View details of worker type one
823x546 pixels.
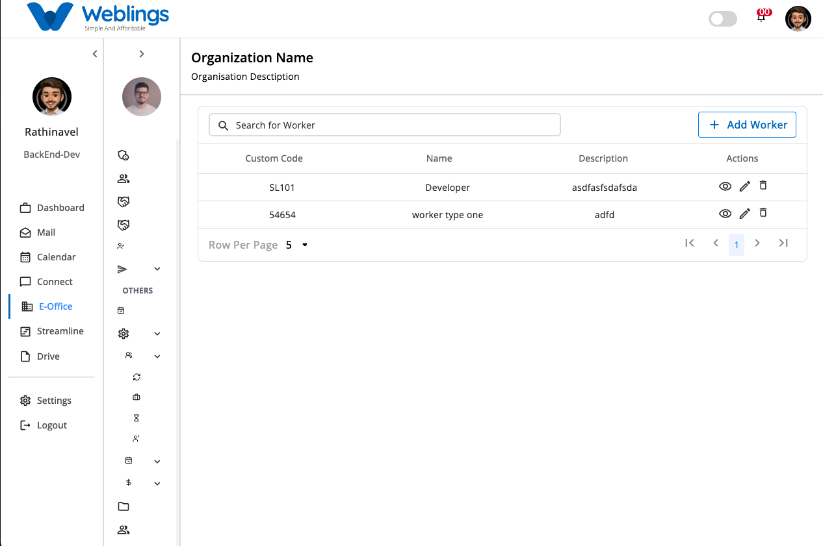[725, 214]
